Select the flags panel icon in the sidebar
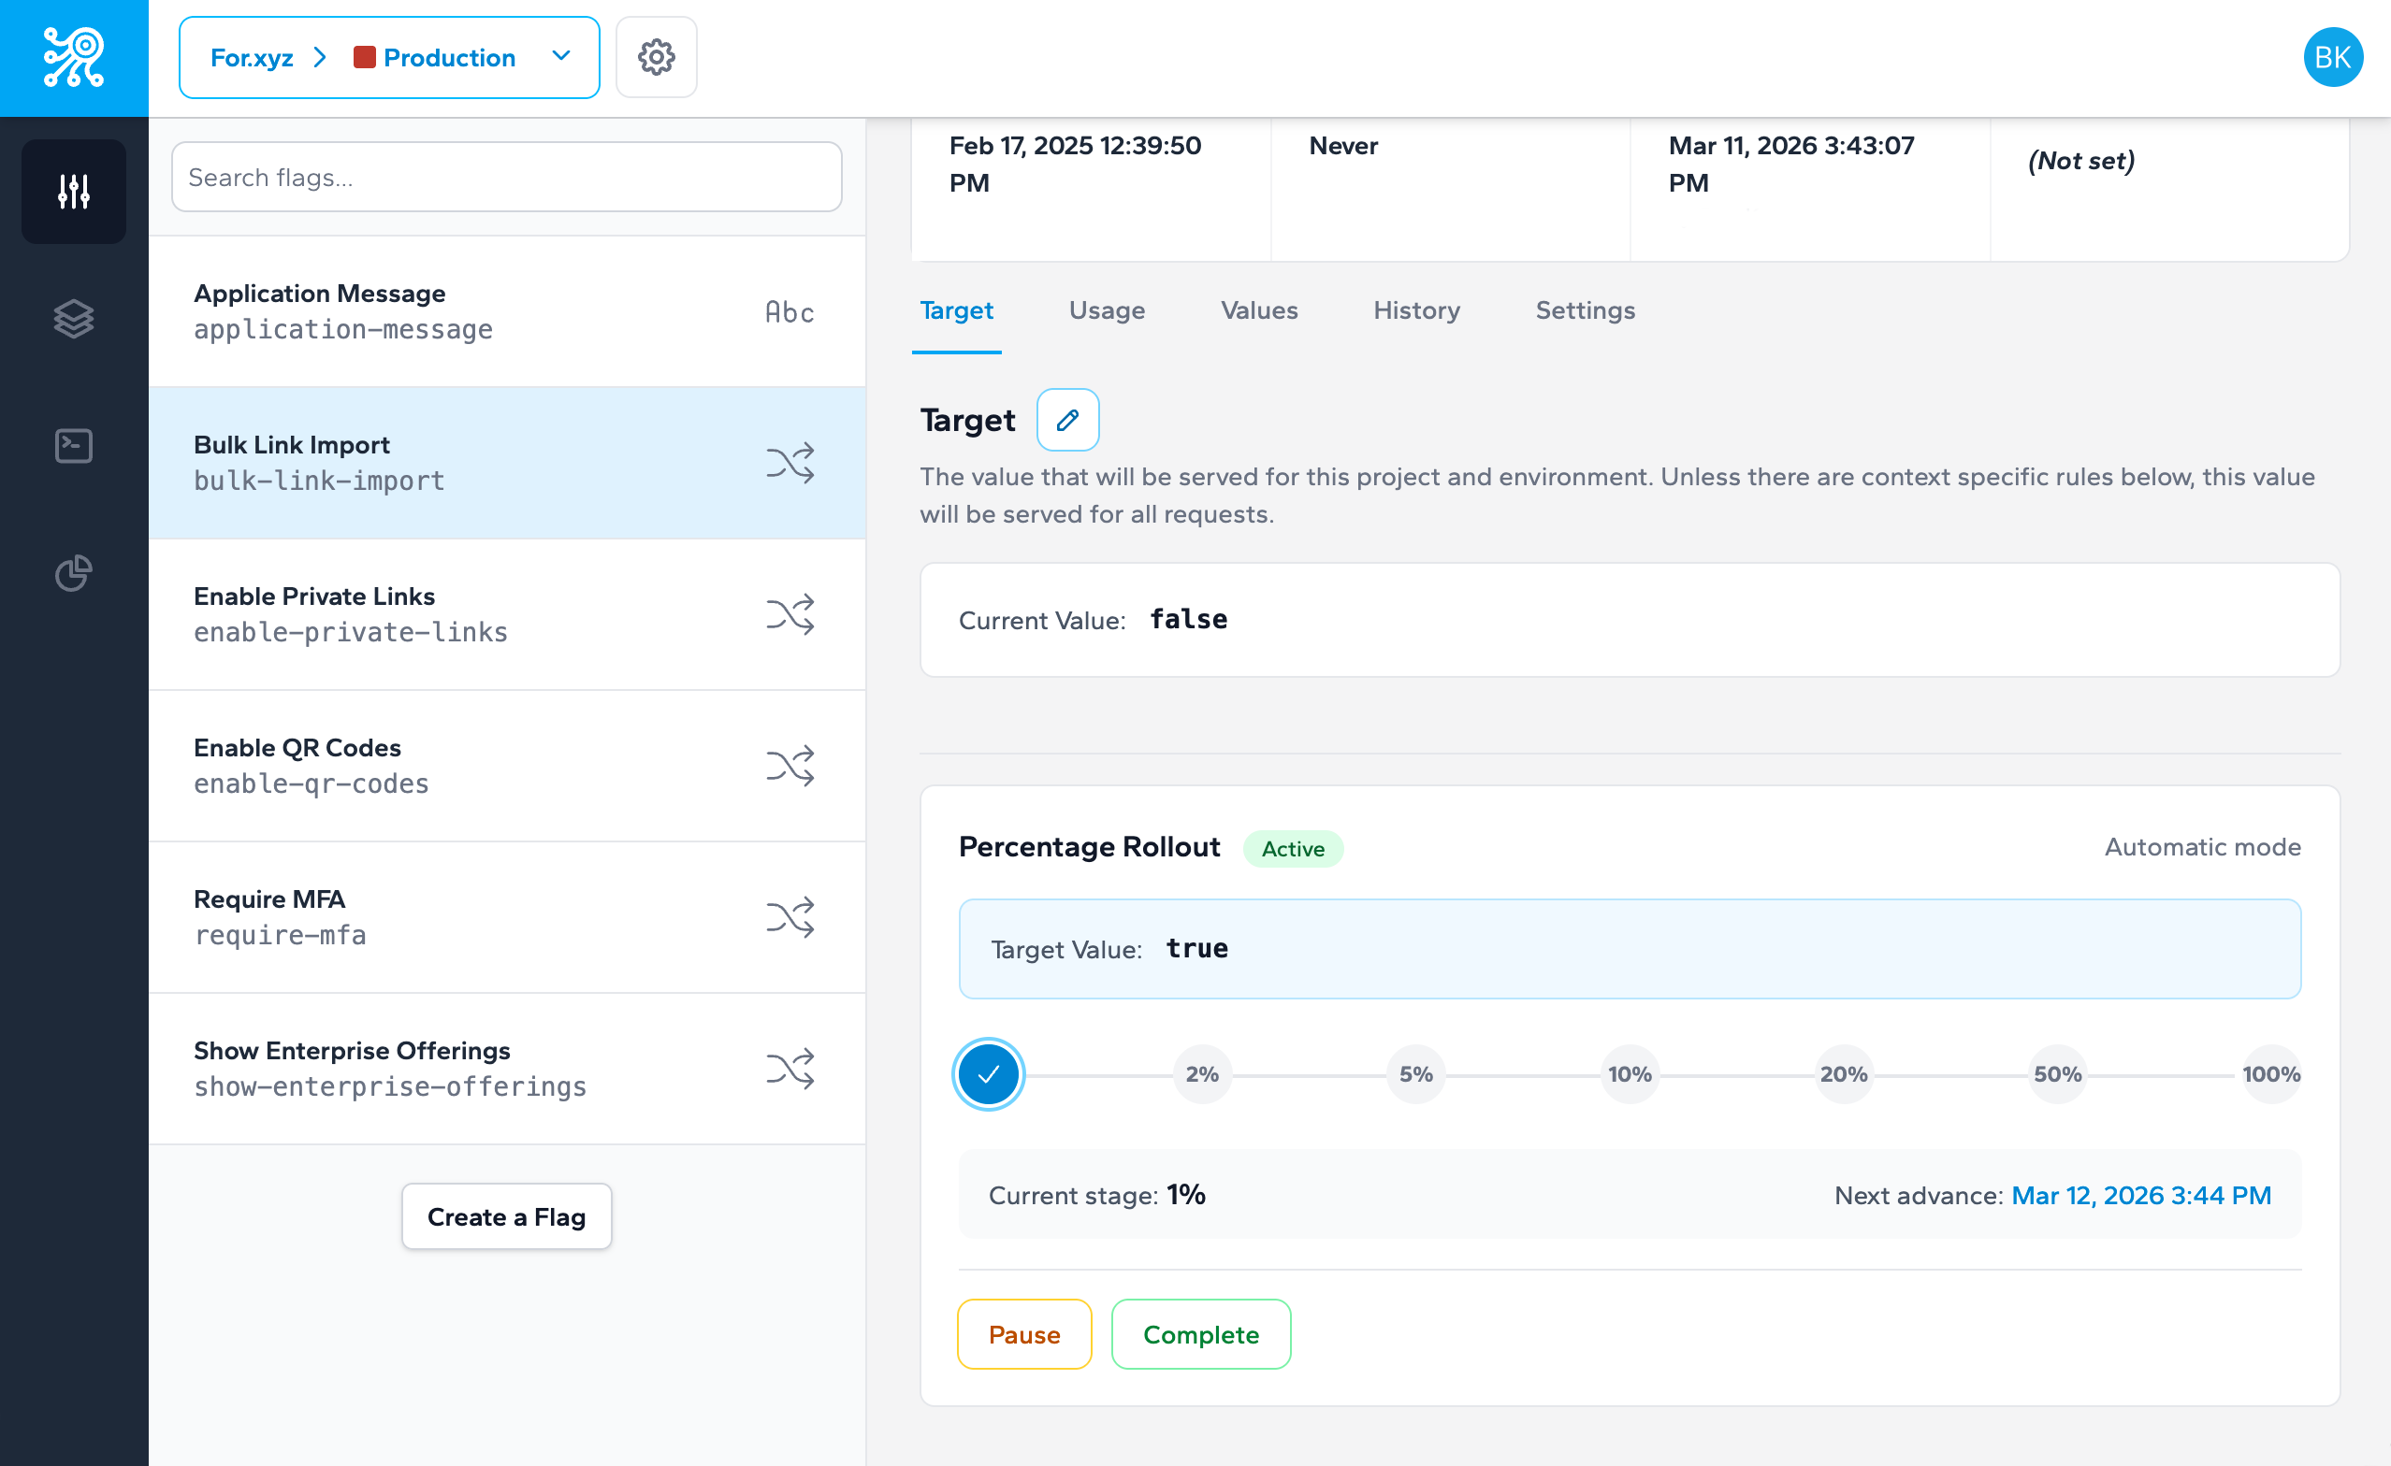Image resolution: width=2391 pixels, height=1466 pixels. [73, 191]
